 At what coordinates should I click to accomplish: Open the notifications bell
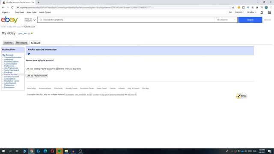262,12
